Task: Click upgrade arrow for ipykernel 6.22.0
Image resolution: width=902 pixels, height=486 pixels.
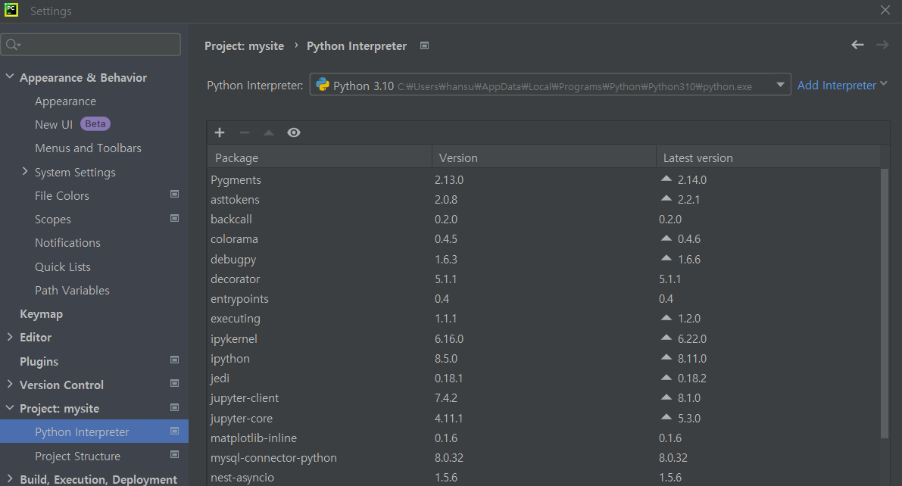Action: [x=666, y=338]
